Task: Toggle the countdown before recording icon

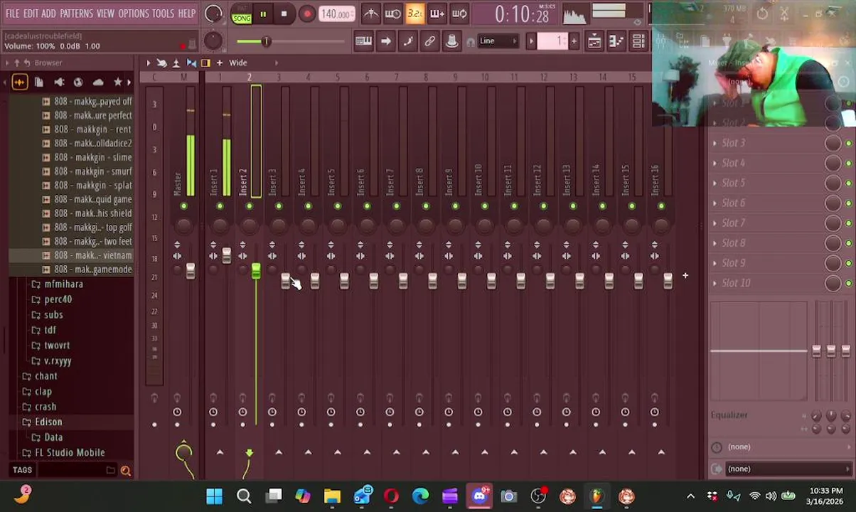Action: click(414, 14)
